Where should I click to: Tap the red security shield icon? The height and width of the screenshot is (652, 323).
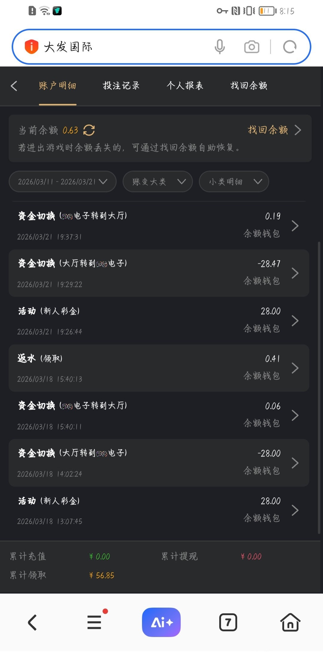pyautogui.click(x=31, y=47)
